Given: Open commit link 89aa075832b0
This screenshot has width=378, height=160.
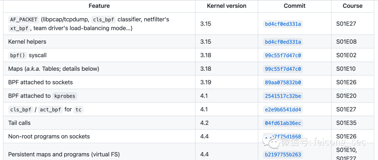Looking at the screenshot, I should [283, 83].
